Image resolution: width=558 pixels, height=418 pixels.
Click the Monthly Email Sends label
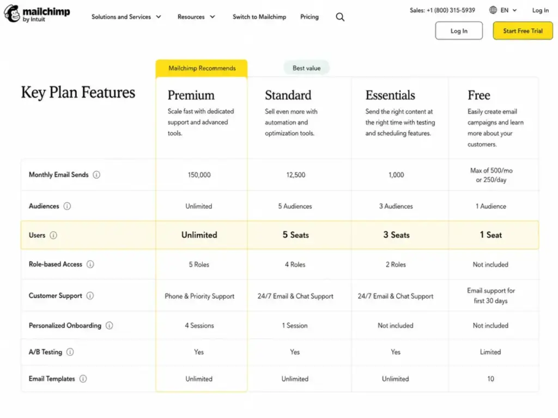coord(59,175)
